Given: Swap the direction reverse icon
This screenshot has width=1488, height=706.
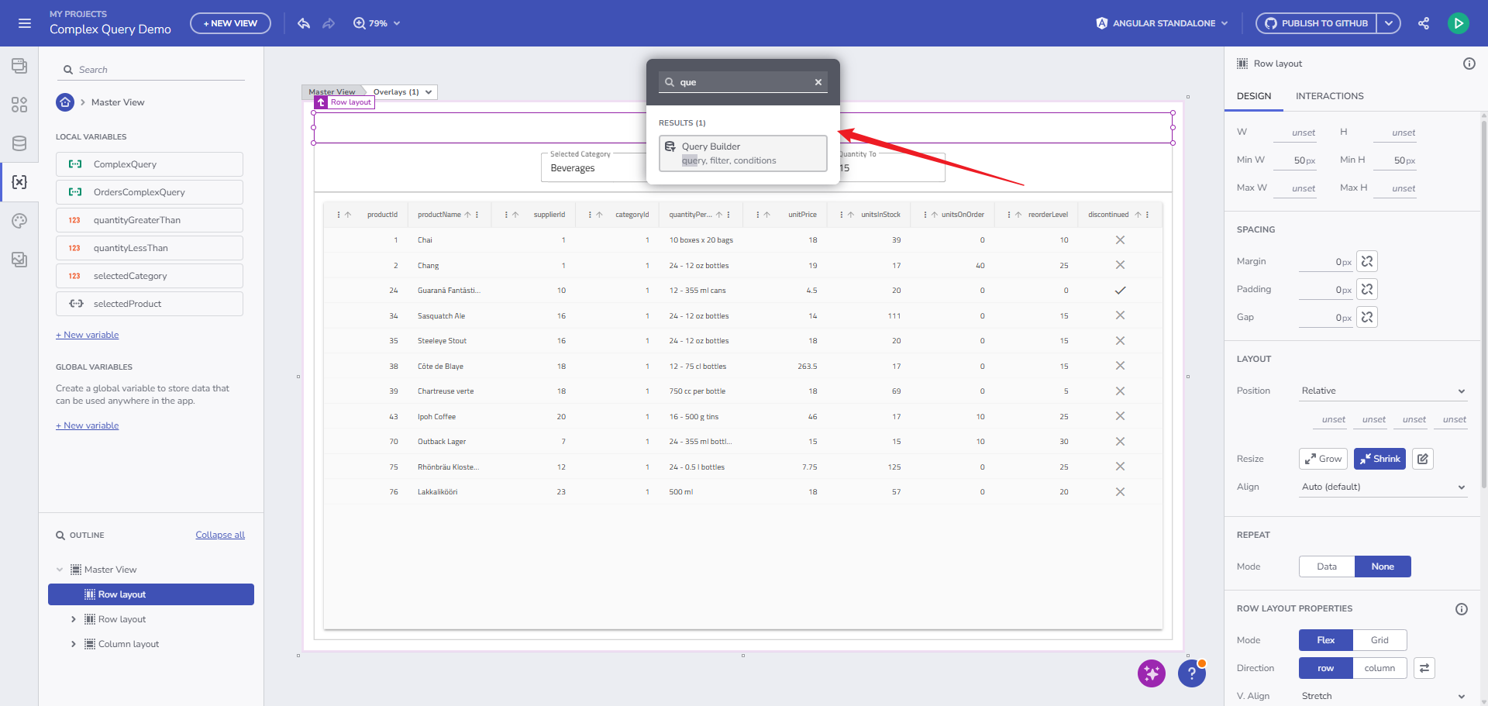Looking at the screenshot, I should click(1424, 668).
